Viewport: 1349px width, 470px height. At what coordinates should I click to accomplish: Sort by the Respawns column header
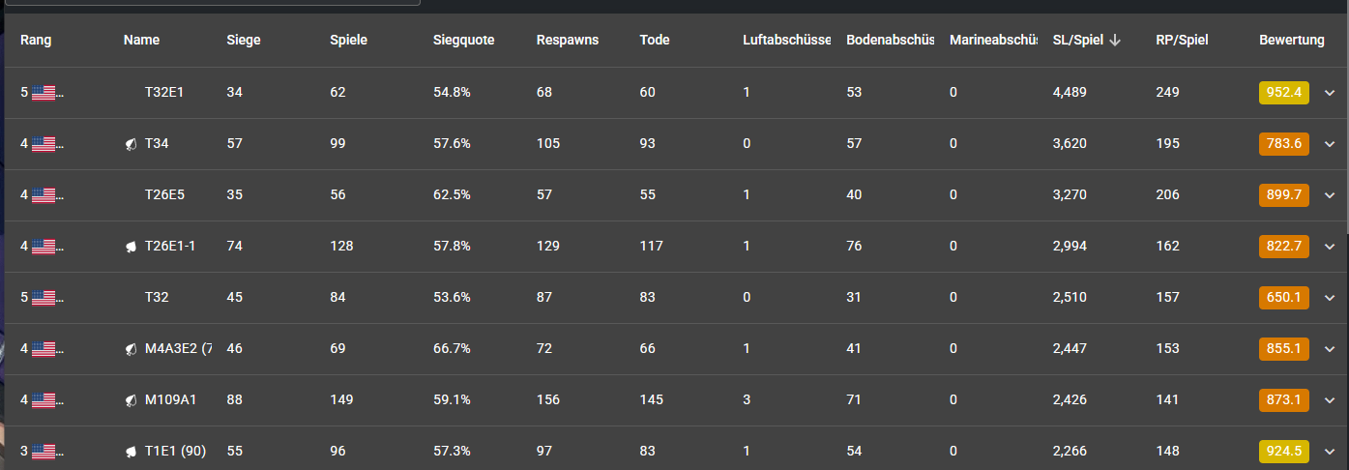click(x=568, y=41)
